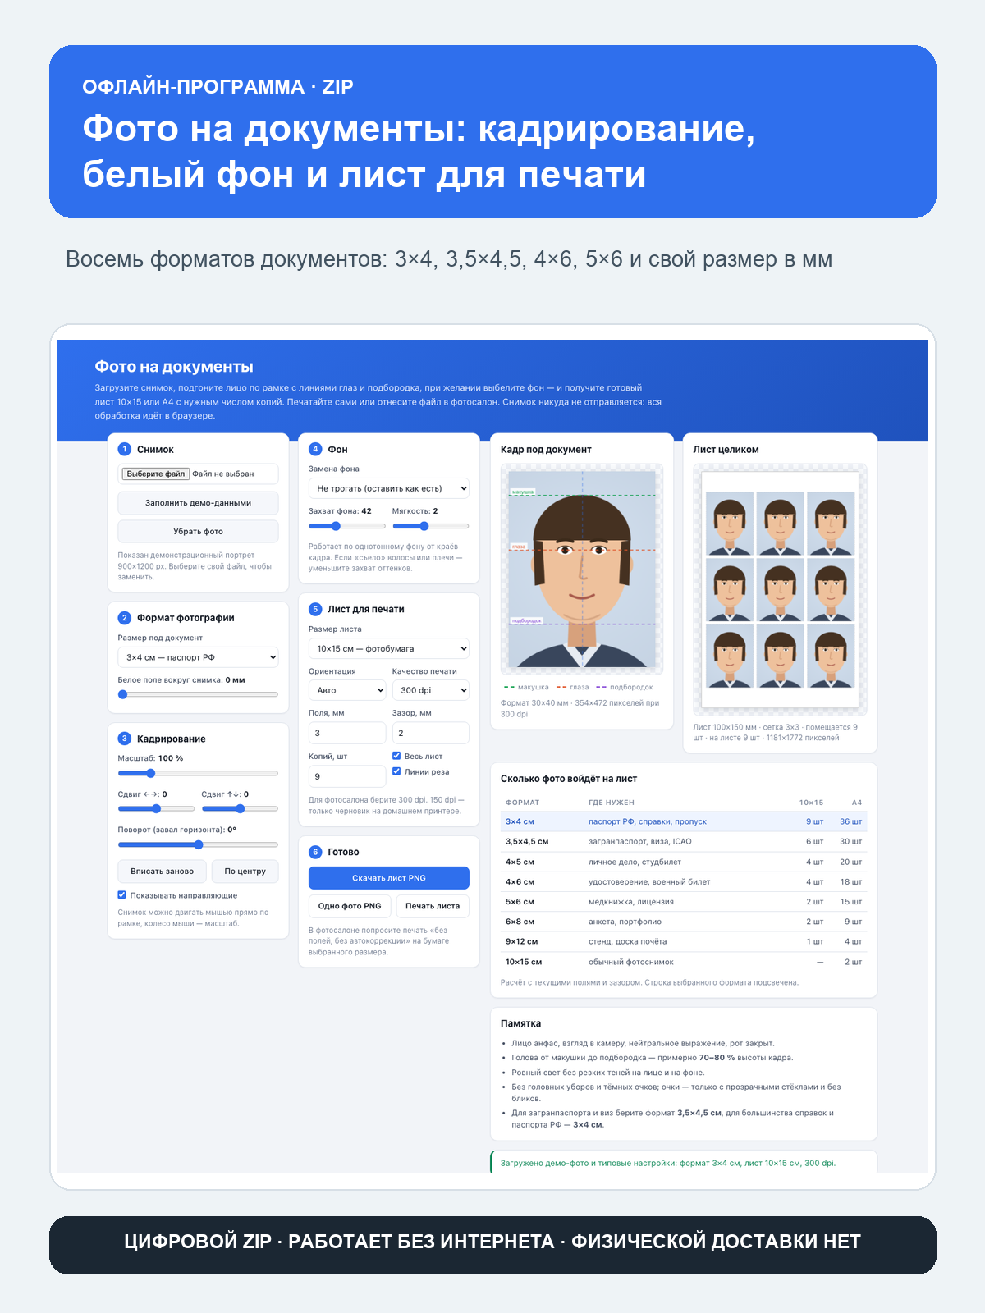Open the 'Размер под документ' dropdown
Screen dimensions: 985x1313
coord(198,657)
